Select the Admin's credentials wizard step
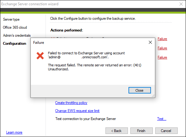Screen dimensions: 186x137 (x=17, y=35)
